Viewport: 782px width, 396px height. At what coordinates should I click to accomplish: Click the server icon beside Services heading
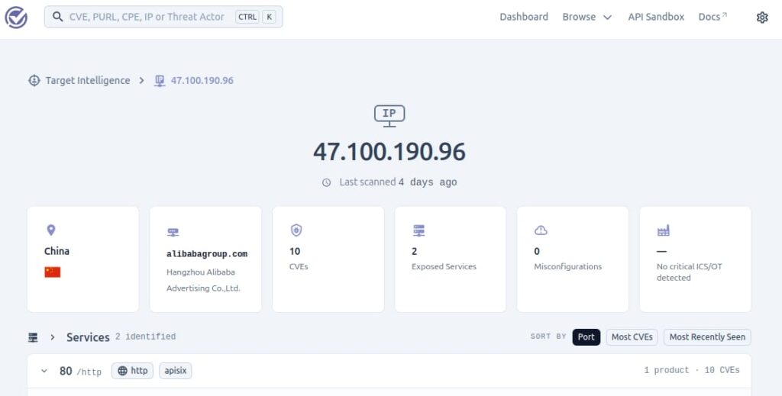(33, 338)
